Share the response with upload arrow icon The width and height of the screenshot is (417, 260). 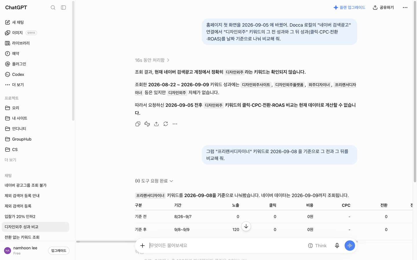156,124
